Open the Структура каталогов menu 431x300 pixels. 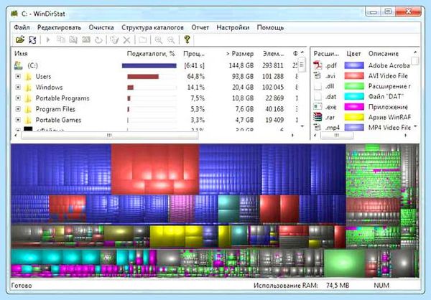[152, 27]
